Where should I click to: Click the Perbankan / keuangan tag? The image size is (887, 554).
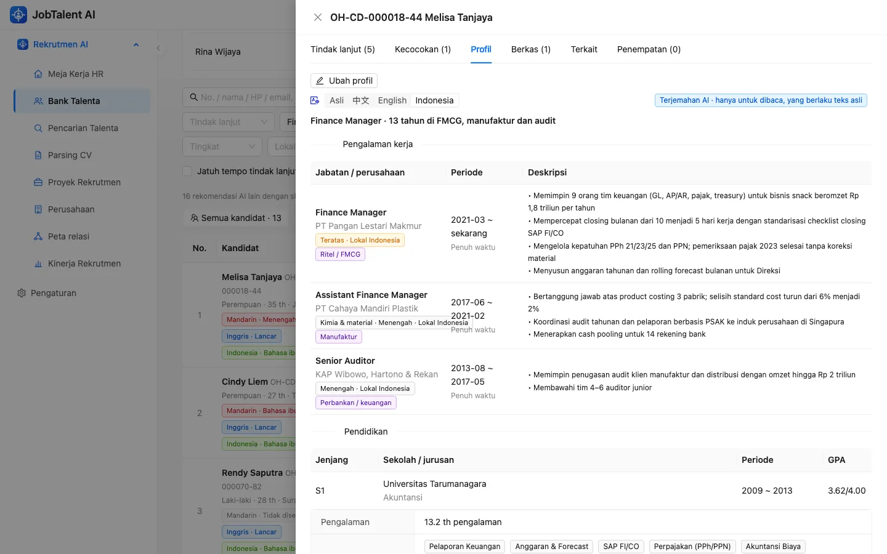click(355, 403)
